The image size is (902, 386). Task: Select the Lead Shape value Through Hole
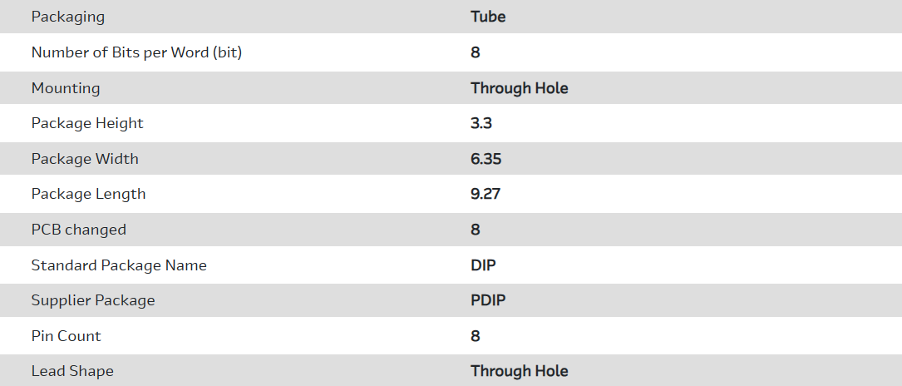tap(520, 371)
